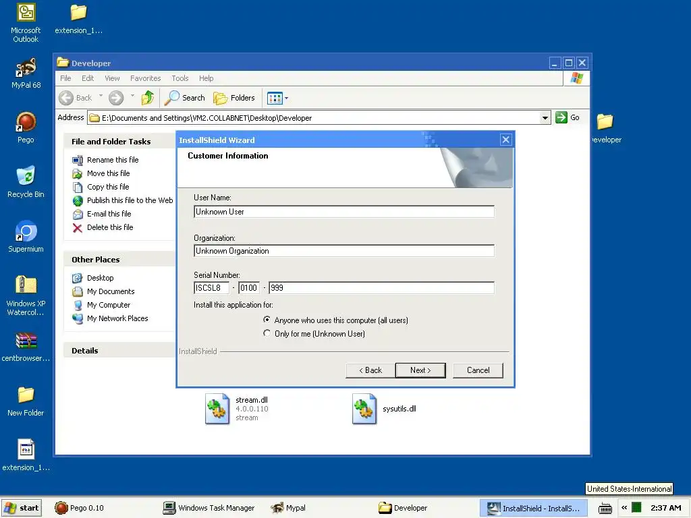Expand the Details panel header
691x518 pixels.
coord(119,351)
